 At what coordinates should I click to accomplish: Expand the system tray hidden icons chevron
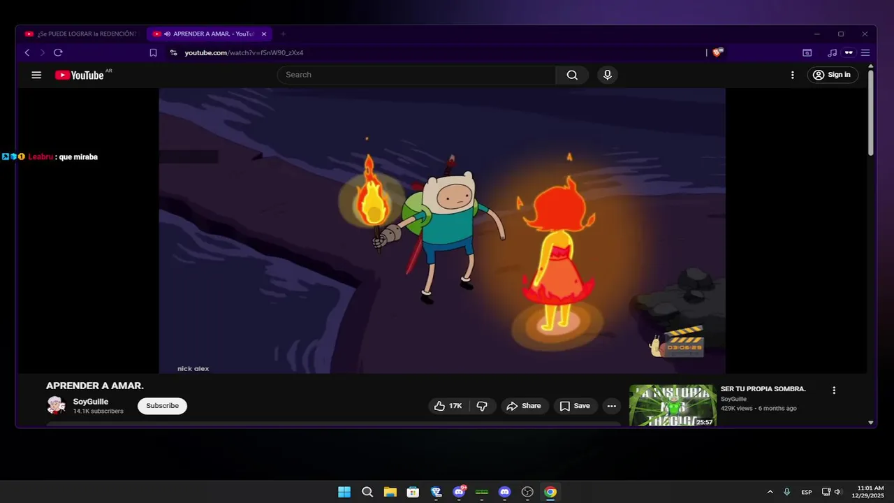coord(770,492)
